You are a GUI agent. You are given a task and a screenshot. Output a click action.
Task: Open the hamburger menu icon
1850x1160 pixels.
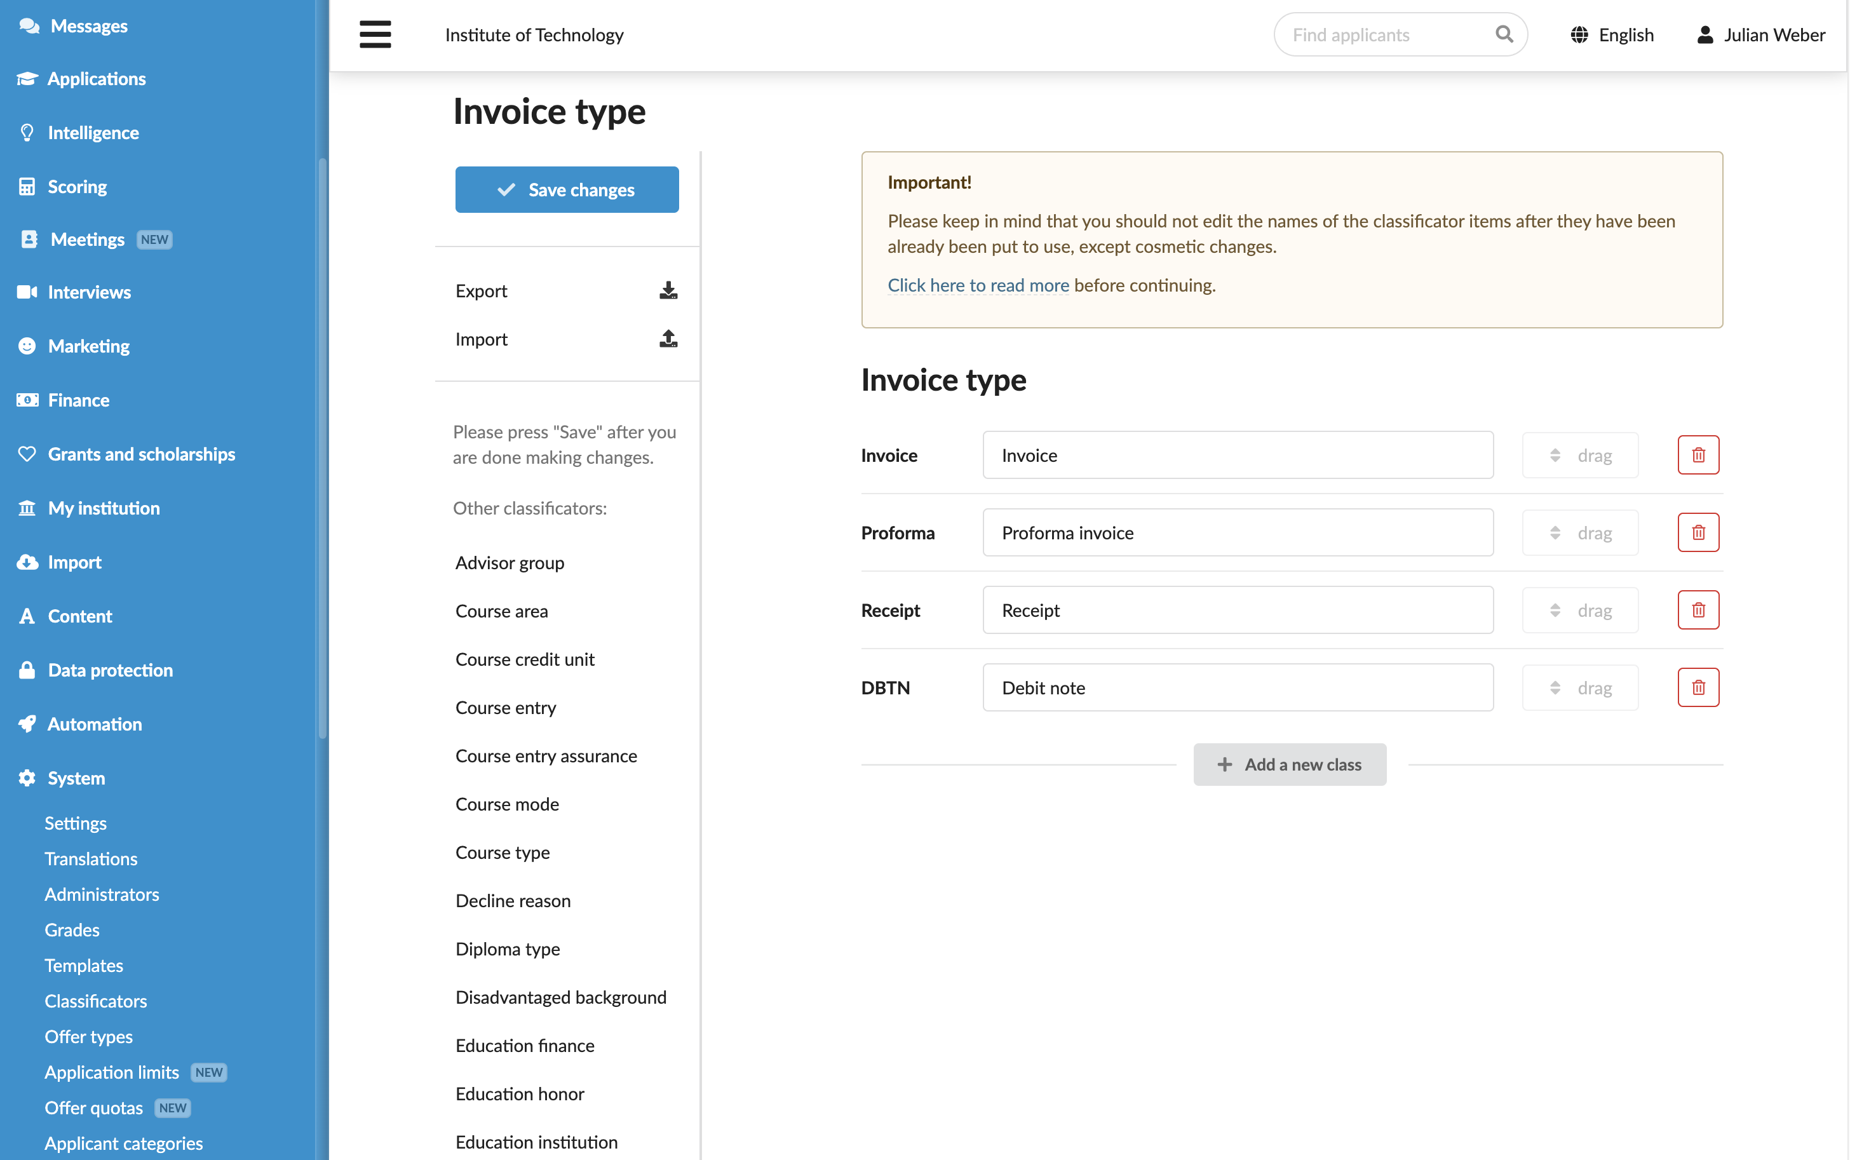(375, 34)
